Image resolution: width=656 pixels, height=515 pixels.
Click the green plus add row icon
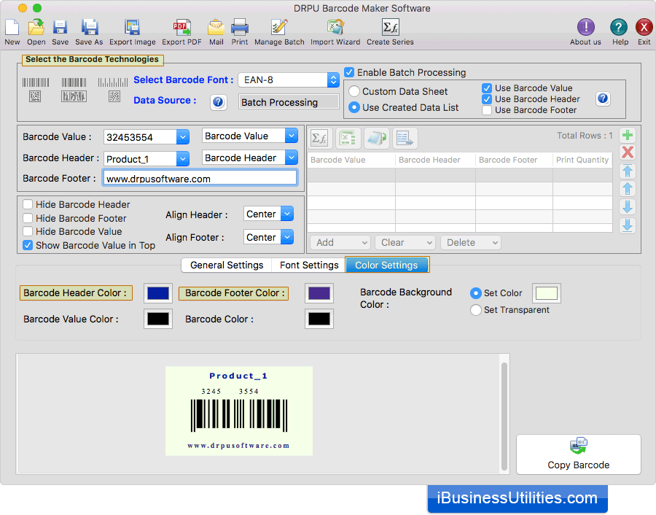point(627,135)
